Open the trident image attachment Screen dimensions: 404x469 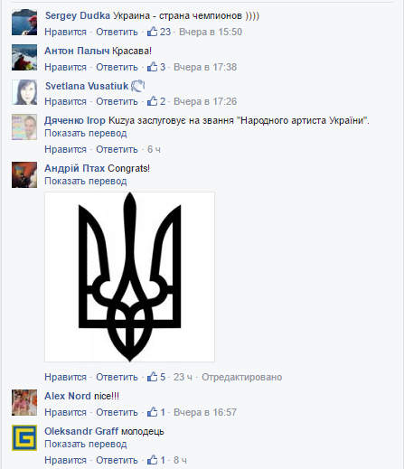[x=129, y=277]
